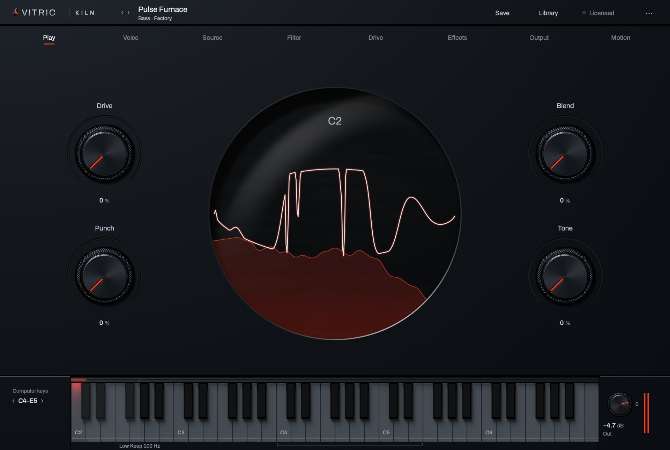Viewport: 670px width, 450px height.
Task: Go to next preset arrow
Action: coord(129,13)
